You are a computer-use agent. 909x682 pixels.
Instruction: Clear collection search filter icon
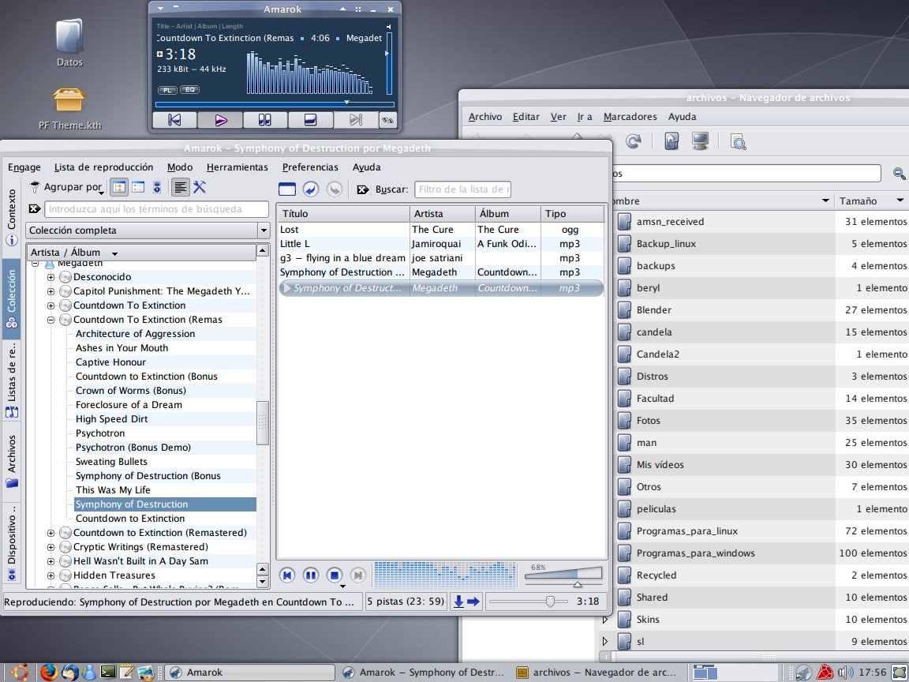pos(34,208)
